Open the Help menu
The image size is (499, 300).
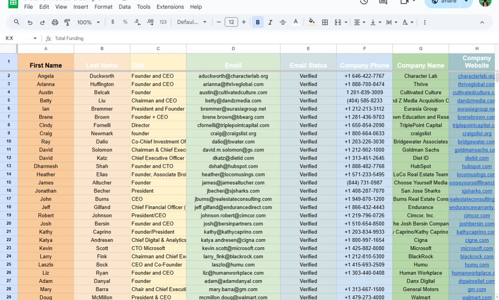pyautogui.click(x=196, y=7)
